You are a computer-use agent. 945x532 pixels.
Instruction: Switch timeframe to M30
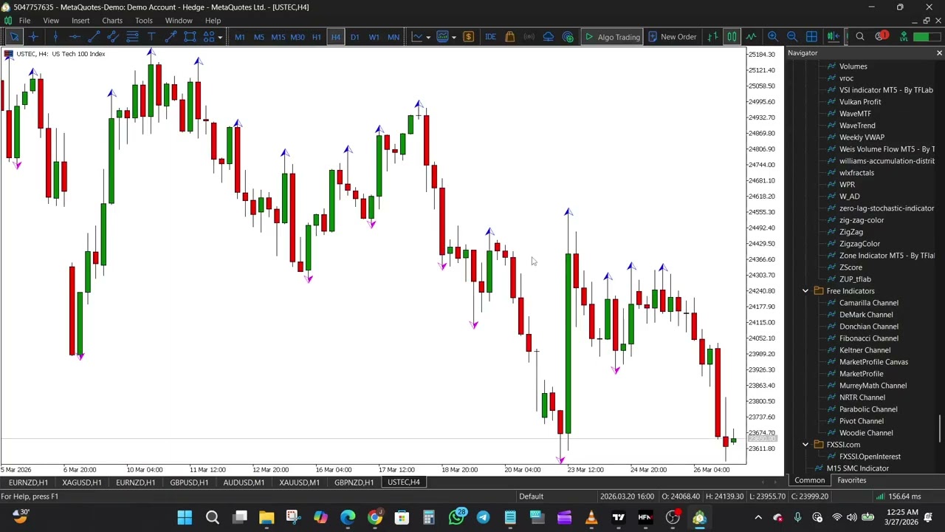tap(298, 37)
